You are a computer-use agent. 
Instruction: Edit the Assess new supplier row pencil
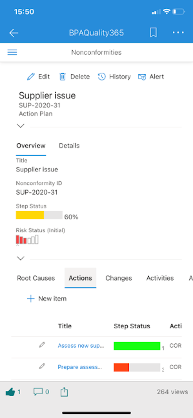pos(42,345)
